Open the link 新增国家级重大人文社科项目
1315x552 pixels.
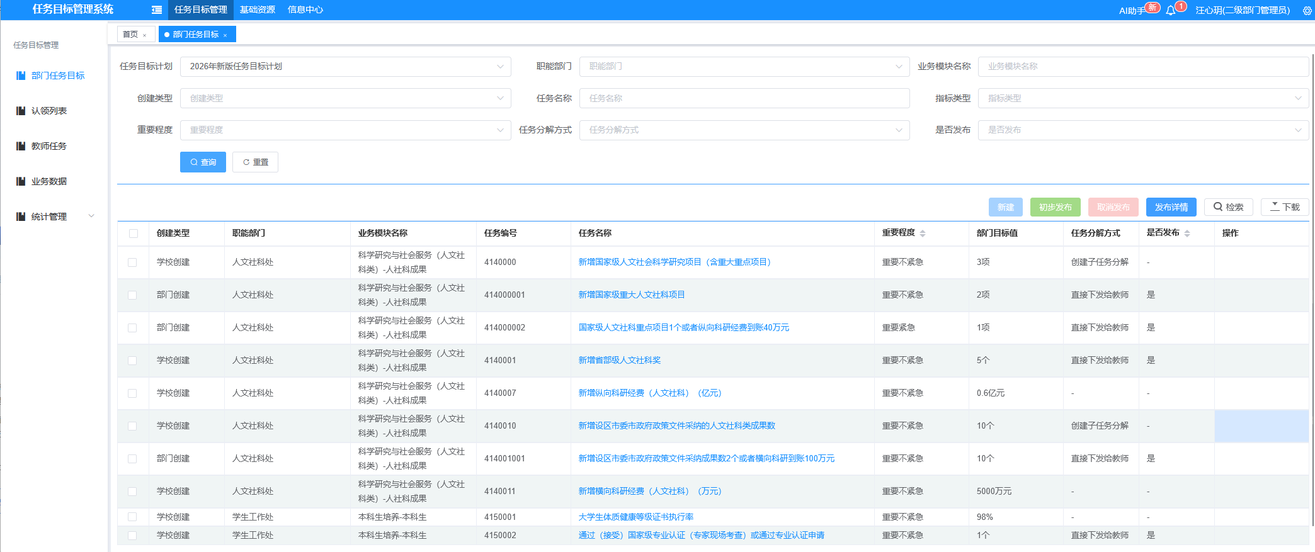click(632, 295)
